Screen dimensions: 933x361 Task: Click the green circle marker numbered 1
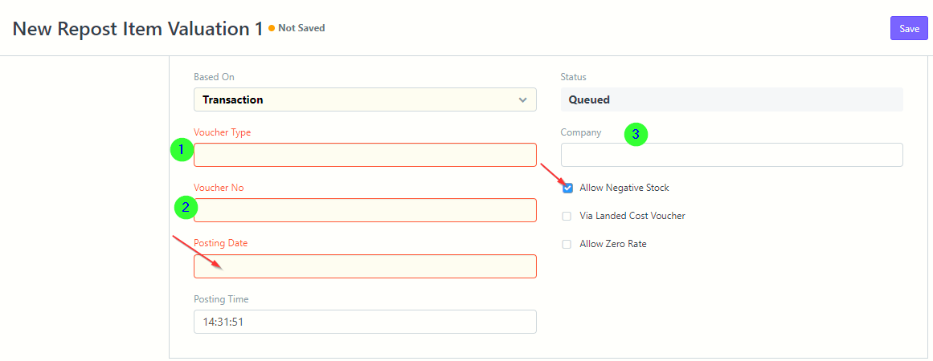click(x=182, y=150)
